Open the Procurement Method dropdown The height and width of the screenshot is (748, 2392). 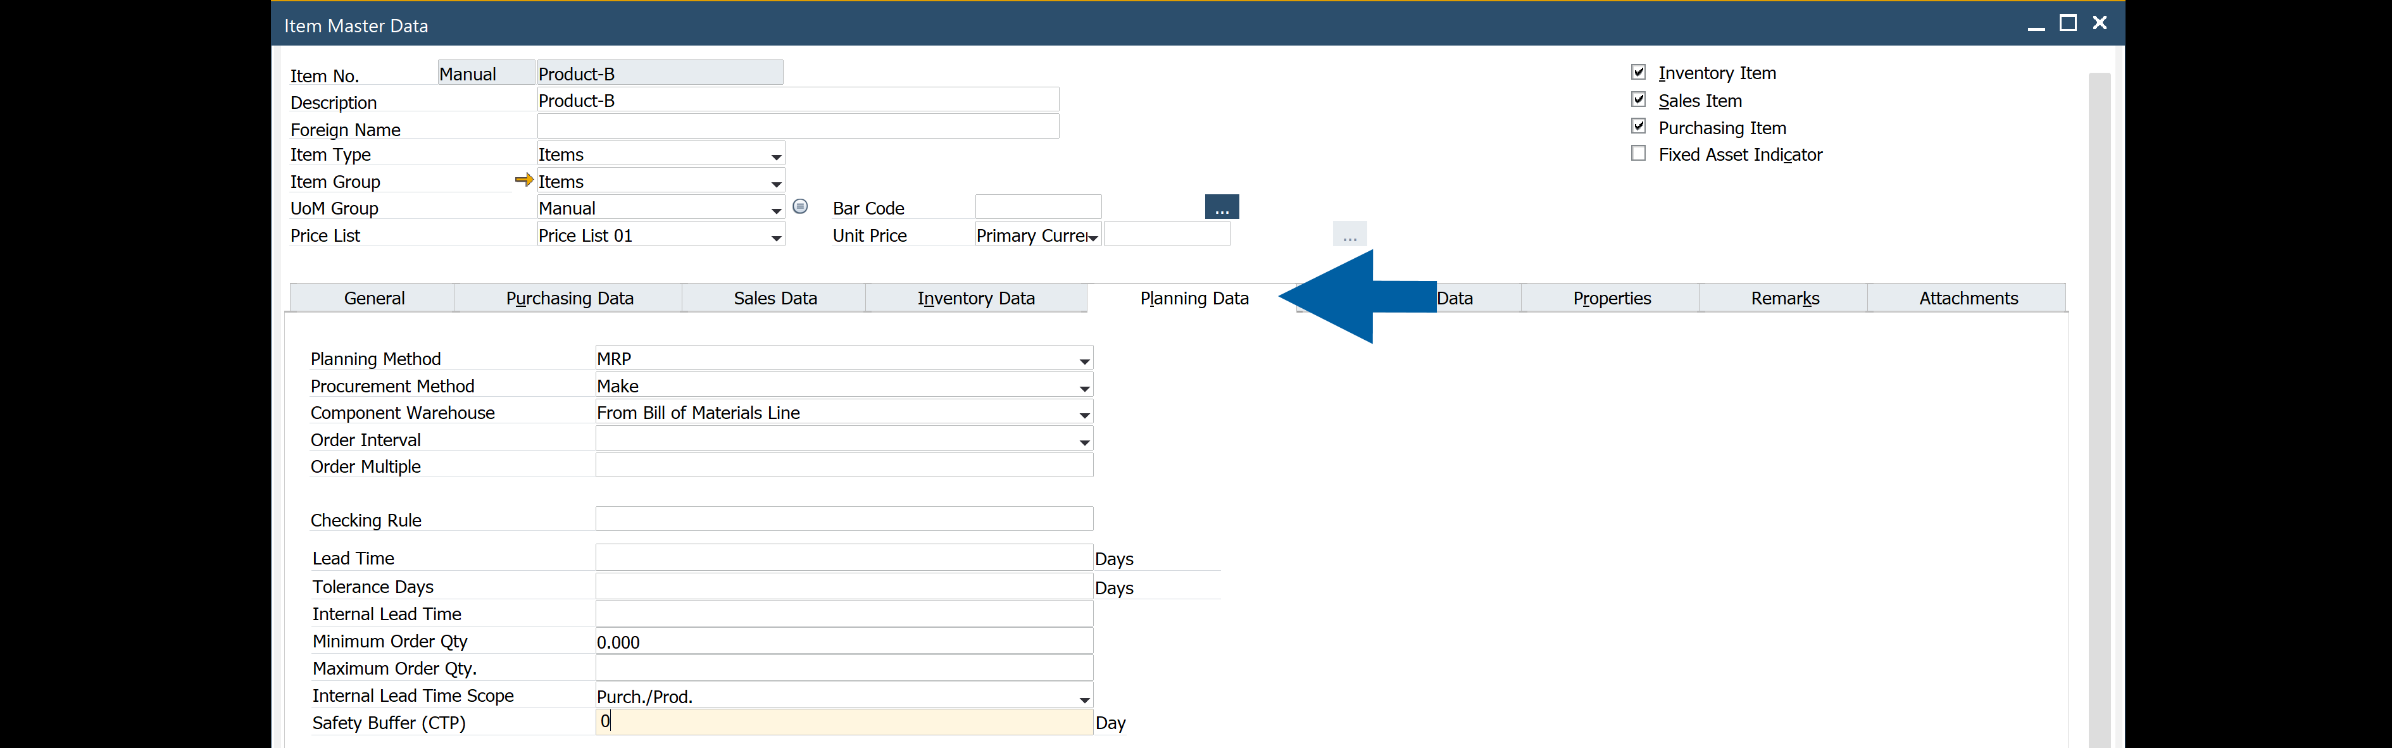[1084, 387]
